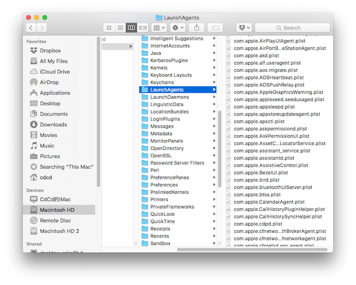Switch to icon view
Image resolution: width=356 pixels, height=285 pixels.
click(109, 28)
